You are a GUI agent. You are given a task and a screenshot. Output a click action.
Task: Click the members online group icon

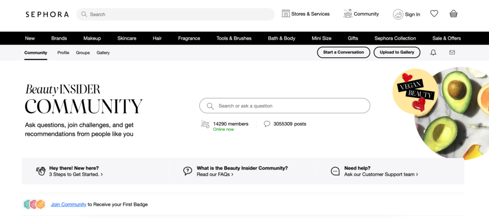pos(205,124)
